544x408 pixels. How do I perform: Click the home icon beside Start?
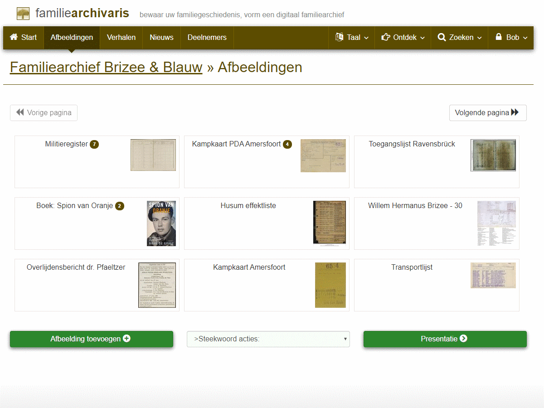(14, 37)
